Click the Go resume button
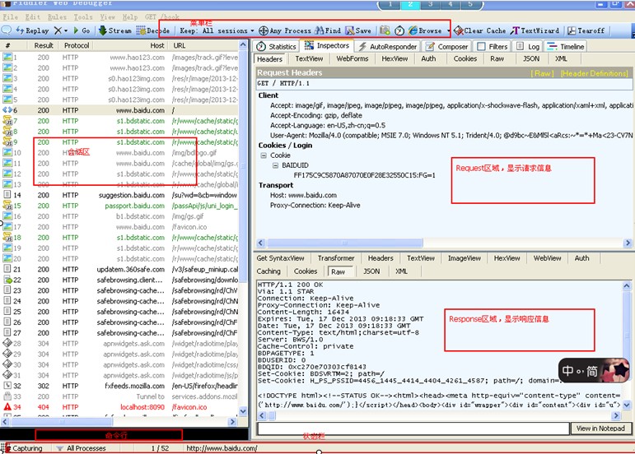The width and height of the screenshot is (635, 454). (82, 30)
